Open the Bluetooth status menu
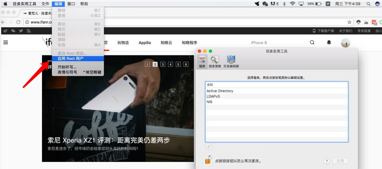Viewport: 382px width, 169px height. pos(284,3)
